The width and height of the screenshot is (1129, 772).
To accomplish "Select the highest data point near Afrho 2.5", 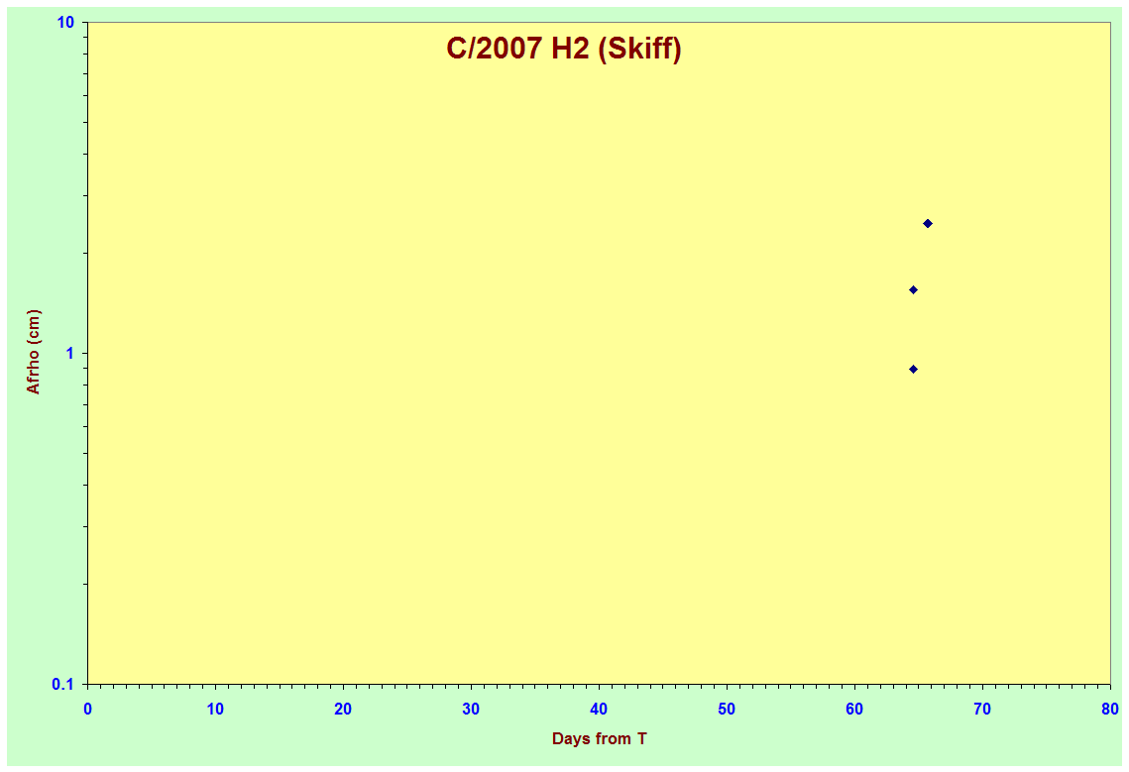I will [928, 223].
